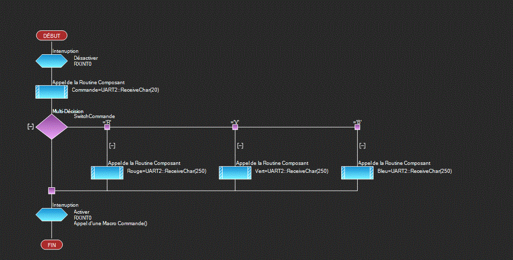This screenshot has width=513, height=260.
Task: Click the ='R' case branch node
Action: 107,127
